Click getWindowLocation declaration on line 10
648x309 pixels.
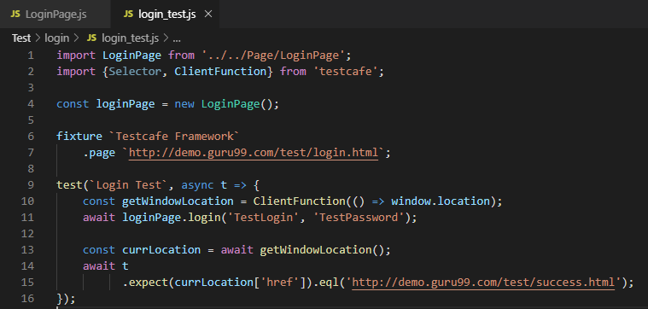(x=178, y=201)
